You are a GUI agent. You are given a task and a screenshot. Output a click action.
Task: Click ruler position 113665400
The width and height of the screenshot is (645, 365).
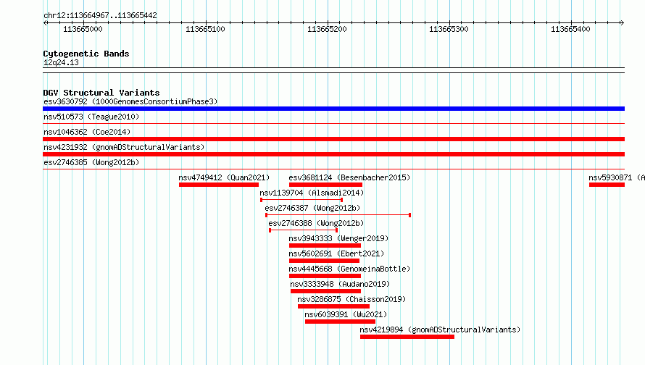(x=570, y=29)
